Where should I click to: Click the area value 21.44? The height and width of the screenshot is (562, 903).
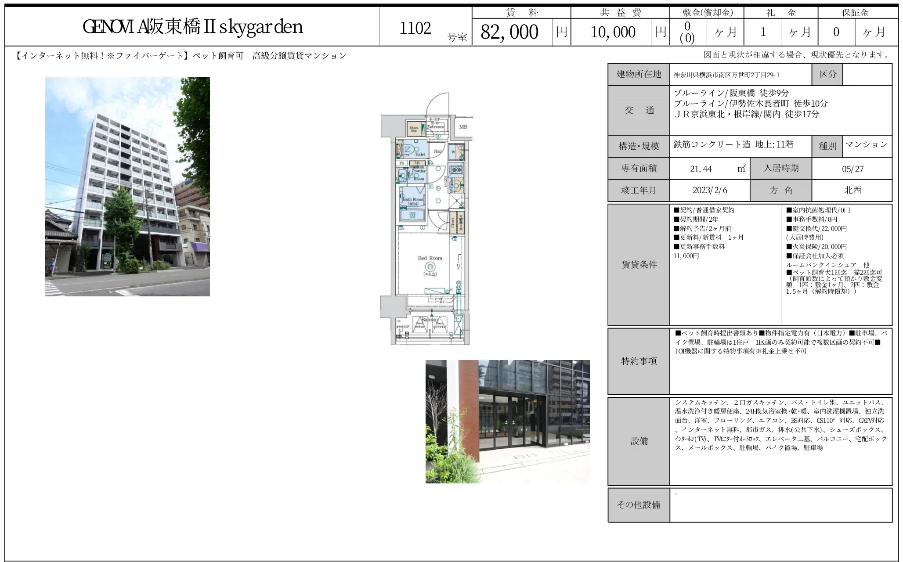pos(701,169)
